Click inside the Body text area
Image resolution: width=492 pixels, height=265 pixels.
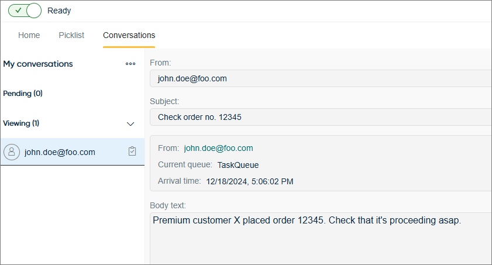pos(321,238)
